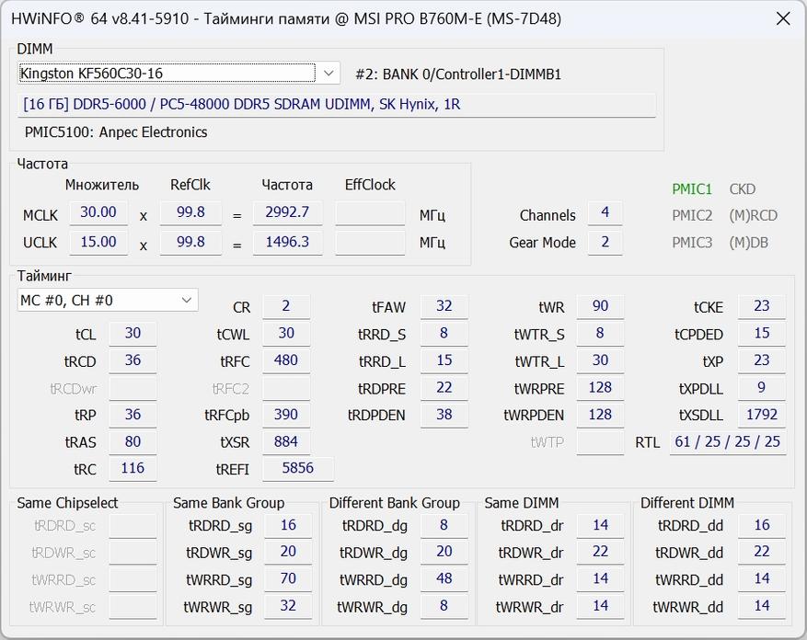Click the greyed PMIC3 indicator
Image resolution: width=807 pixels, height=640 pixels.
pyautogui.click(x=692, y=243)
